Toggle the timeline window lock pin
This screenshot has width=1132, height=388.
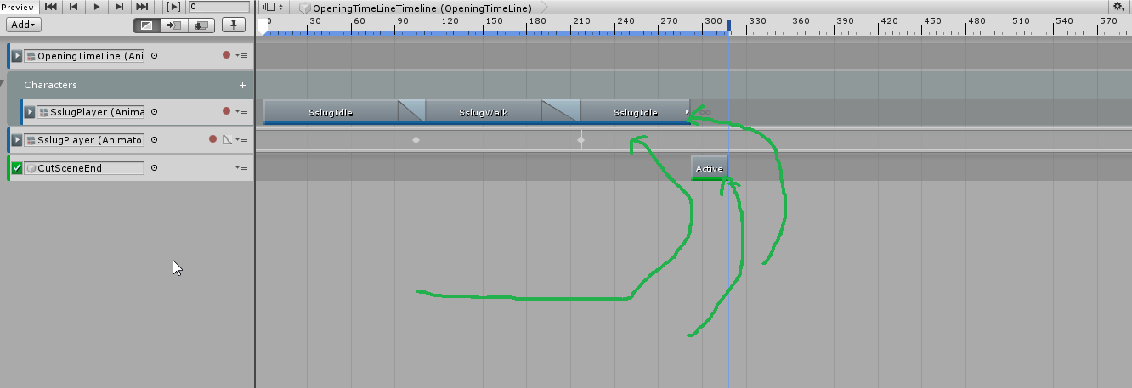point(234,25)
